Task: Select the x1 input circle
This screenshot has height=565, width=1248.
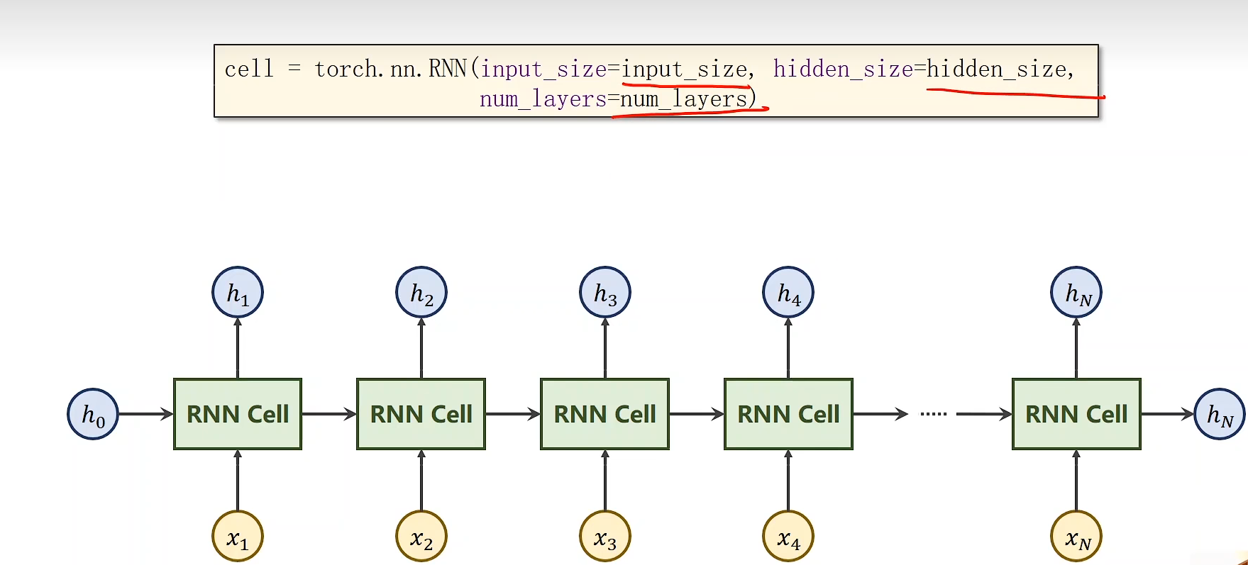Action: 238,537
